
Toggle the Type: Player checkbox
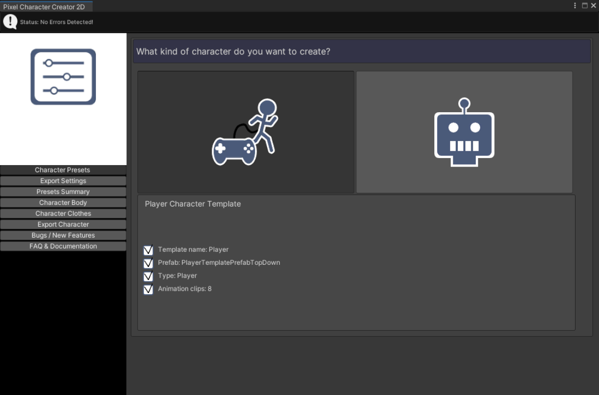pyautogui.click(x=148, y=276)
